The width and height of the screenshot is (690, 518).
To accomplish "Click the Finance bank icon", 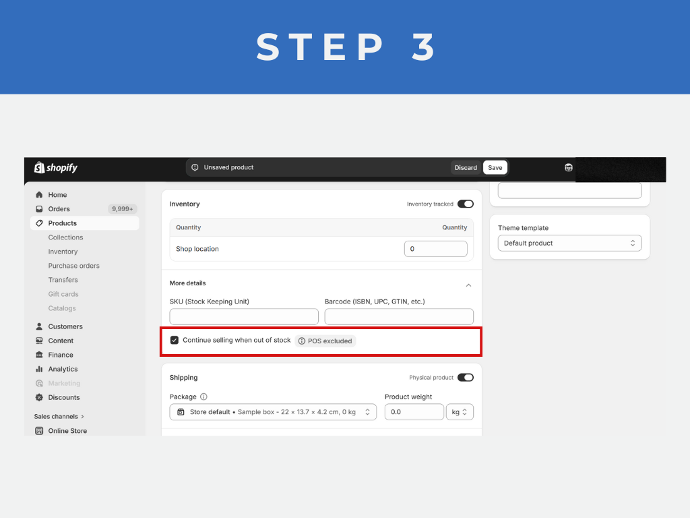I will tap(39, 355).
